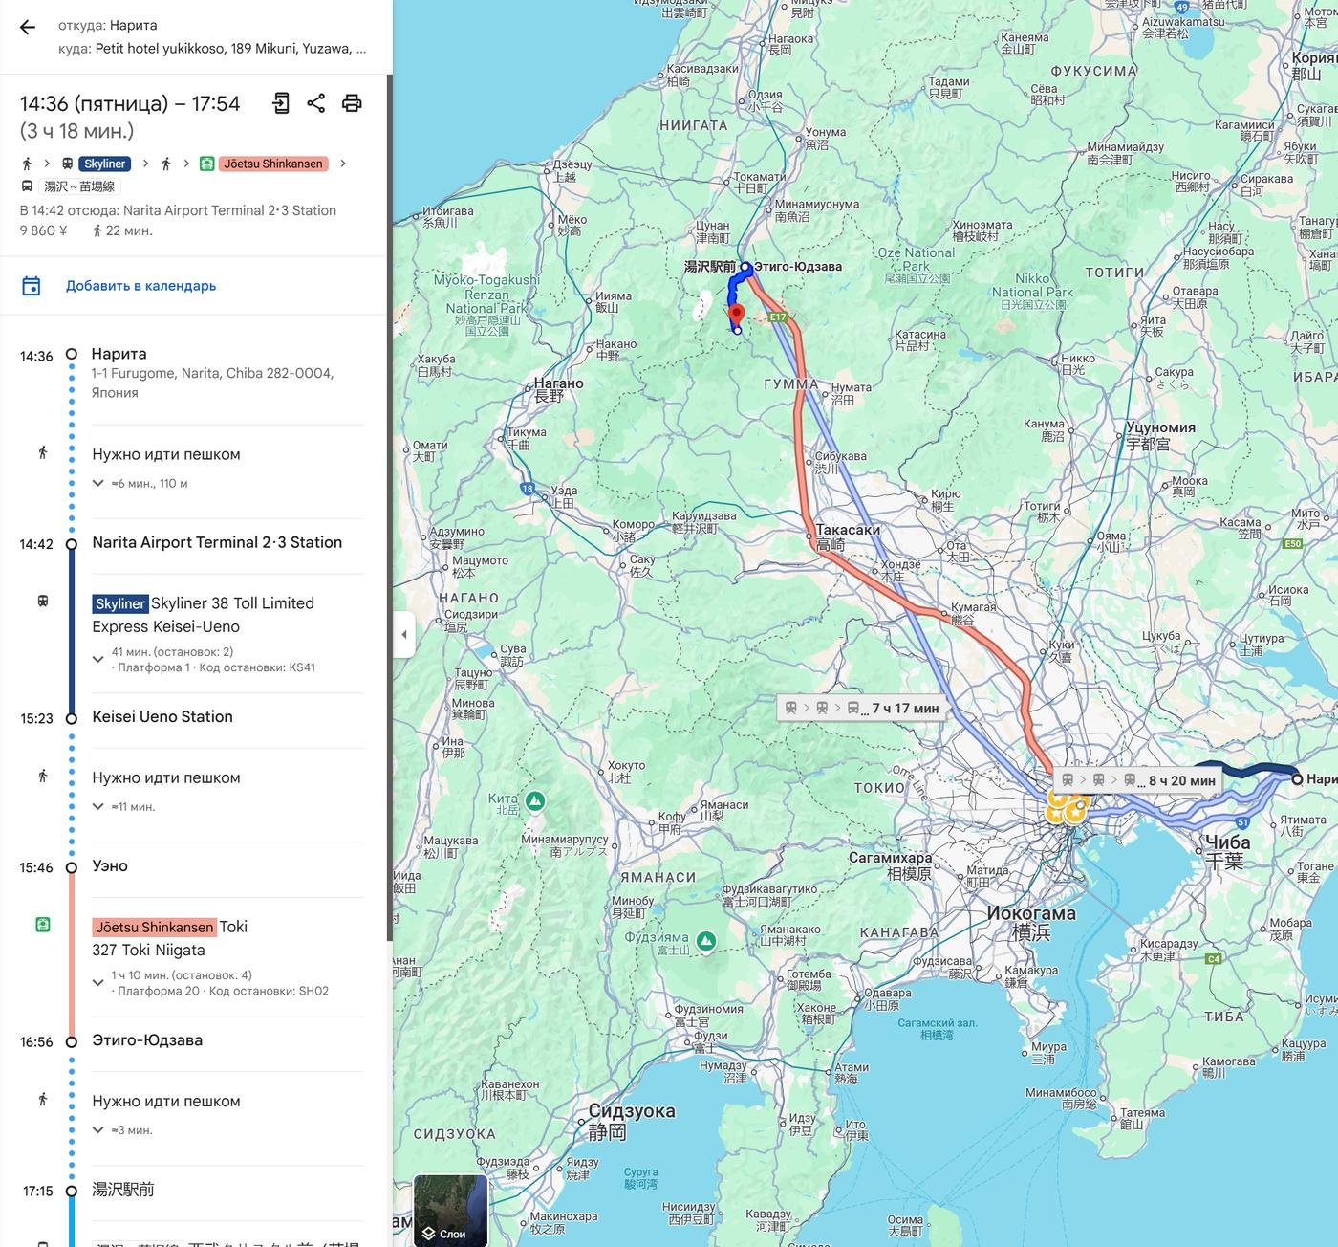Click the green JR icon beside Toki step
This screenshot has width=1338, height=1247.
point(43,925)
